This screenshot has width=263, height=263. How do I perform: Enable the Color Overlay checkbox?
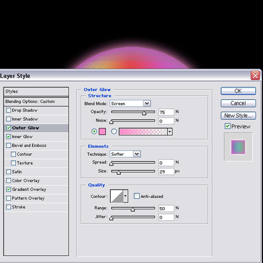pos(8,180)
